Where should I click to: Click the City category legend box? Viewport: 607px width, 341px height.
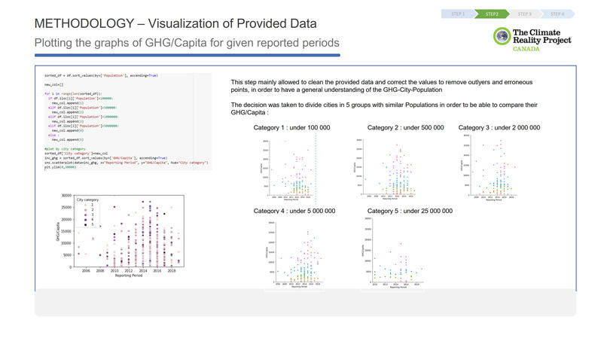coord(87,212)
